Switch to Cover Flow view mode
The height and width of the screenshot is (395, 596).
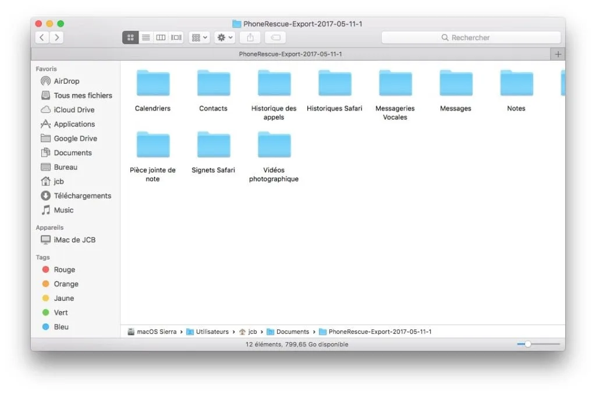tap(176, 37)
